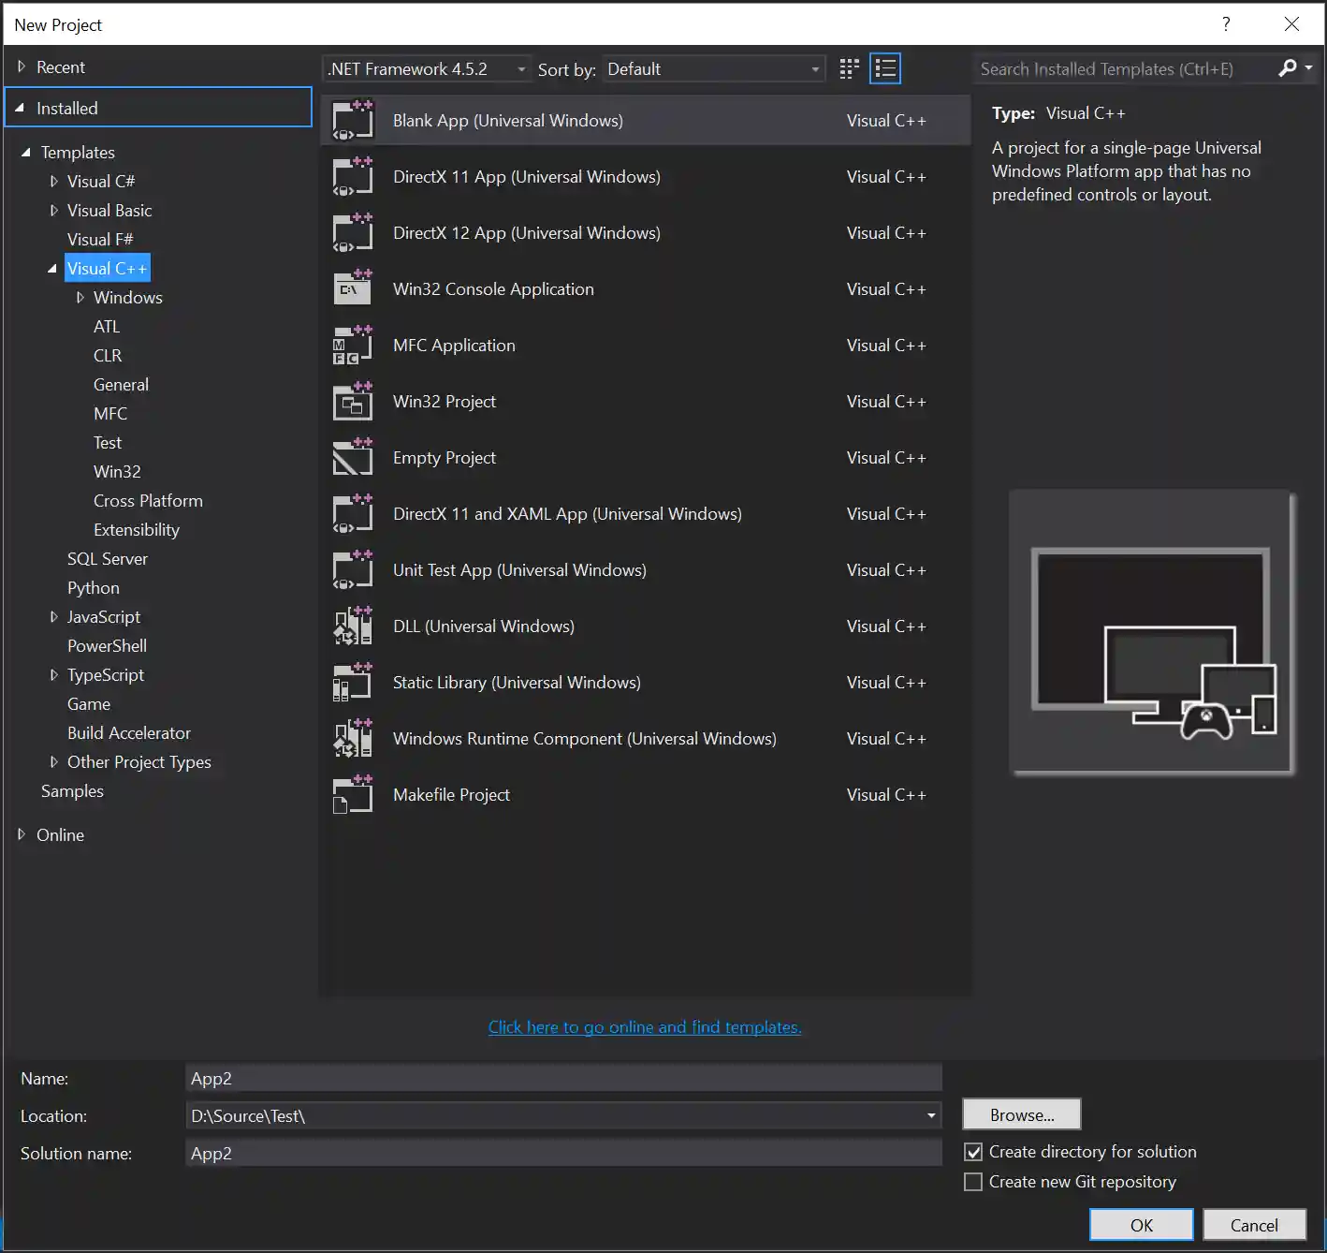
Task: Click the Browse button for location
Action: 1021,1114
